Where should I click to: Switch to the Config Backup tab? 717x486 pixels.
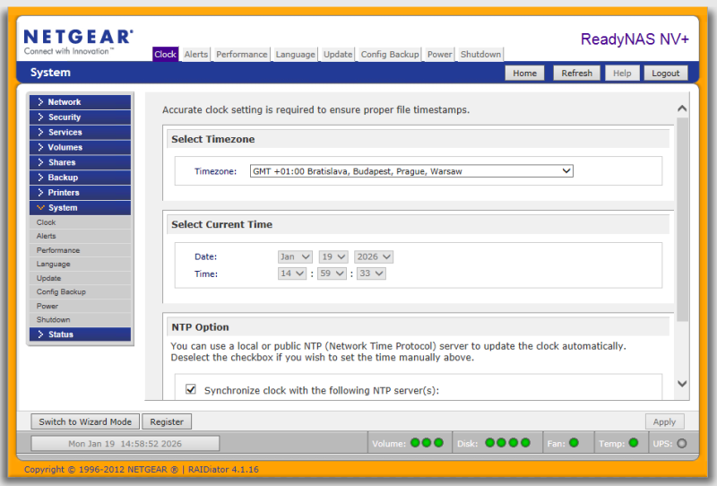[390, 54]
